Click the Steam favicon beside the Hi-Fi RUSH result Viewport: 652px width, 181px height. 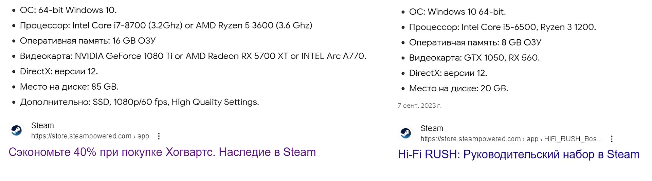pyautogui.click(x=405, y=133)
